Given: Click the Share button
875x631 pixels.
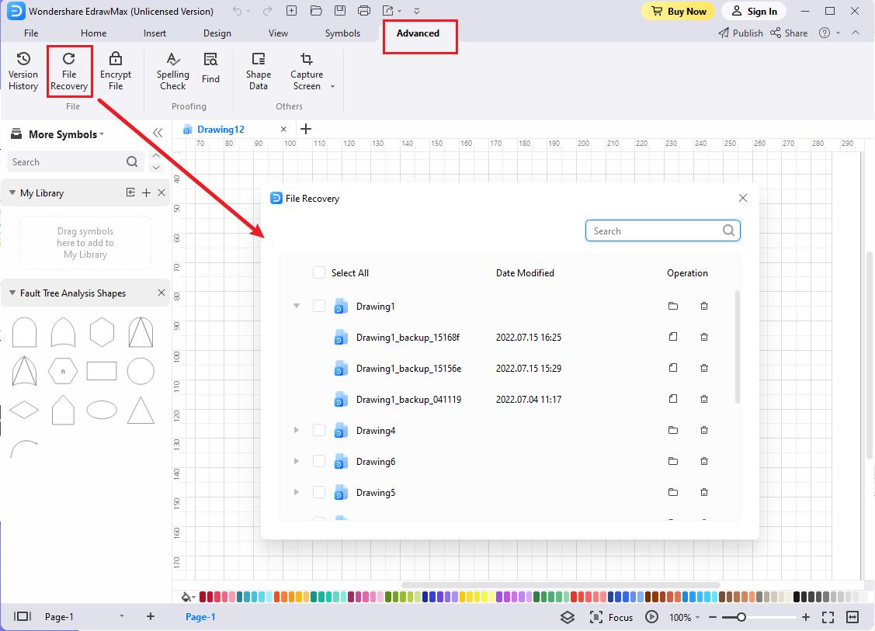Looking at the screenshot, I should 789,33.
